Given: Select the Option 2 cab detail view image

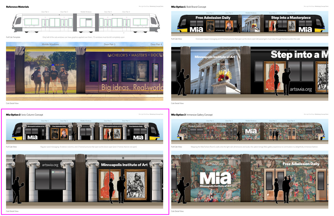Looking at the screenshot, I should (x=85, y=180).
